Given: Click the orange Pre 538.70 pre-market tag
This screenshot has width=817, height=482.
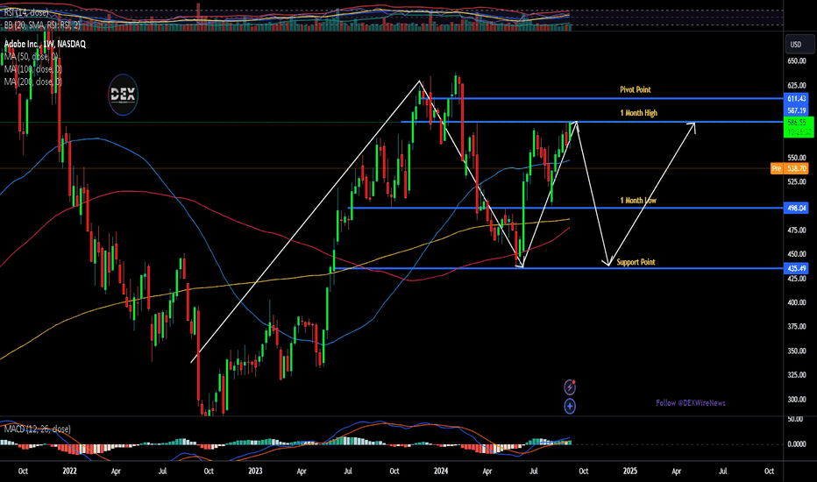Looking at the screenshot, I should [x=789, y=168].
